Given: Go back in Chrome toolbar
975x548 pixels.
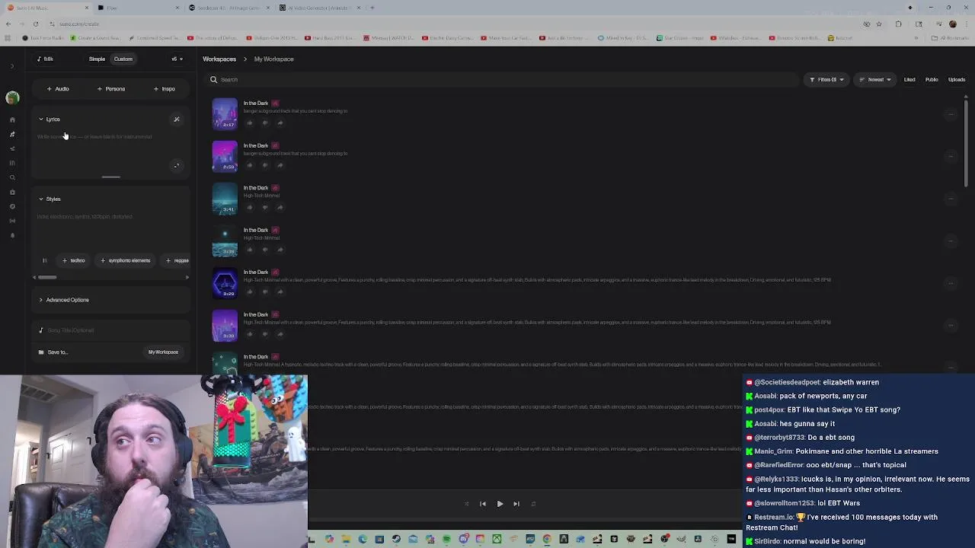Looking at the screenshot, I should [x=8, y=24].
